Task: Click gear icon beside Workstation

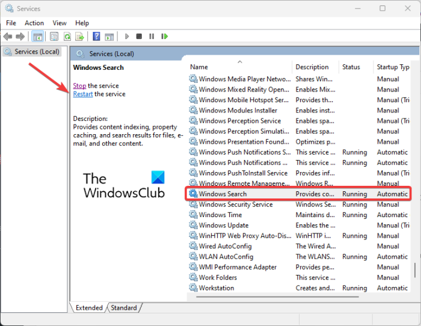Action: pos(193,288)
